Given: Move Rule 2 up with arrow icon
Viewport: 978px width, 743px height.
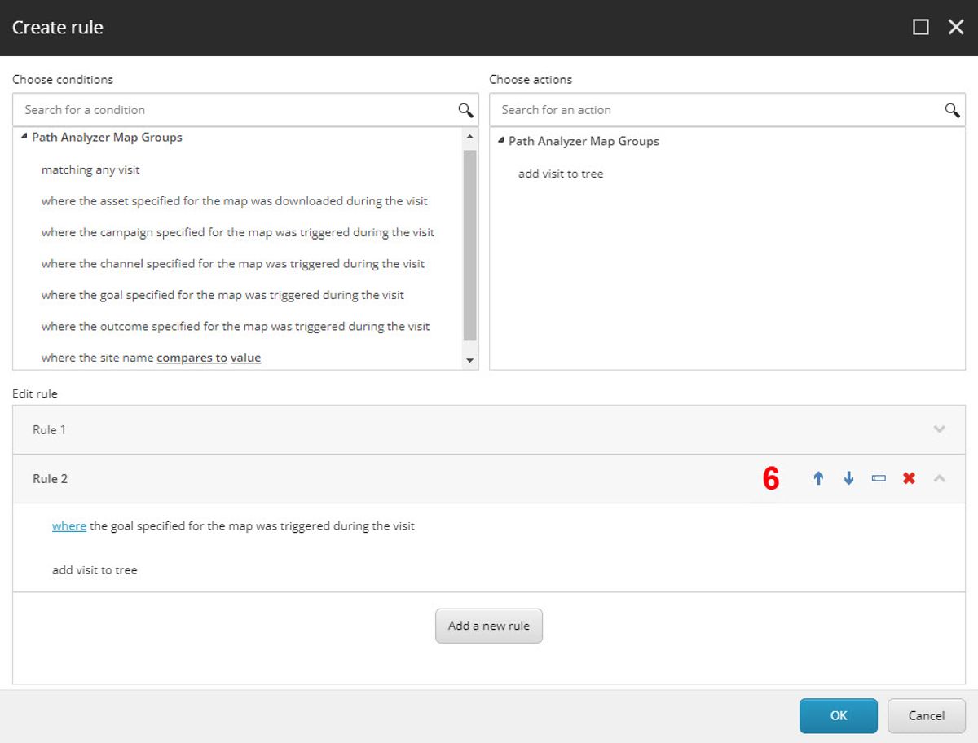Looking at the screenshot, I should (x=818, y=479).
